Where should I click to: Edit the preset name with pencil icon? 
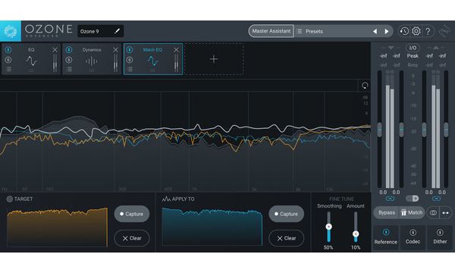click(117, 31)
